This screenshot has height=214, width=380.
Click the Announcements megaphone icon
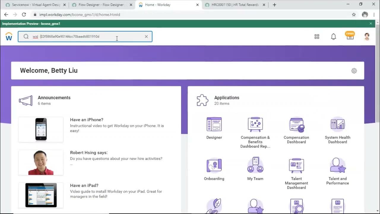tap(26, 100)
